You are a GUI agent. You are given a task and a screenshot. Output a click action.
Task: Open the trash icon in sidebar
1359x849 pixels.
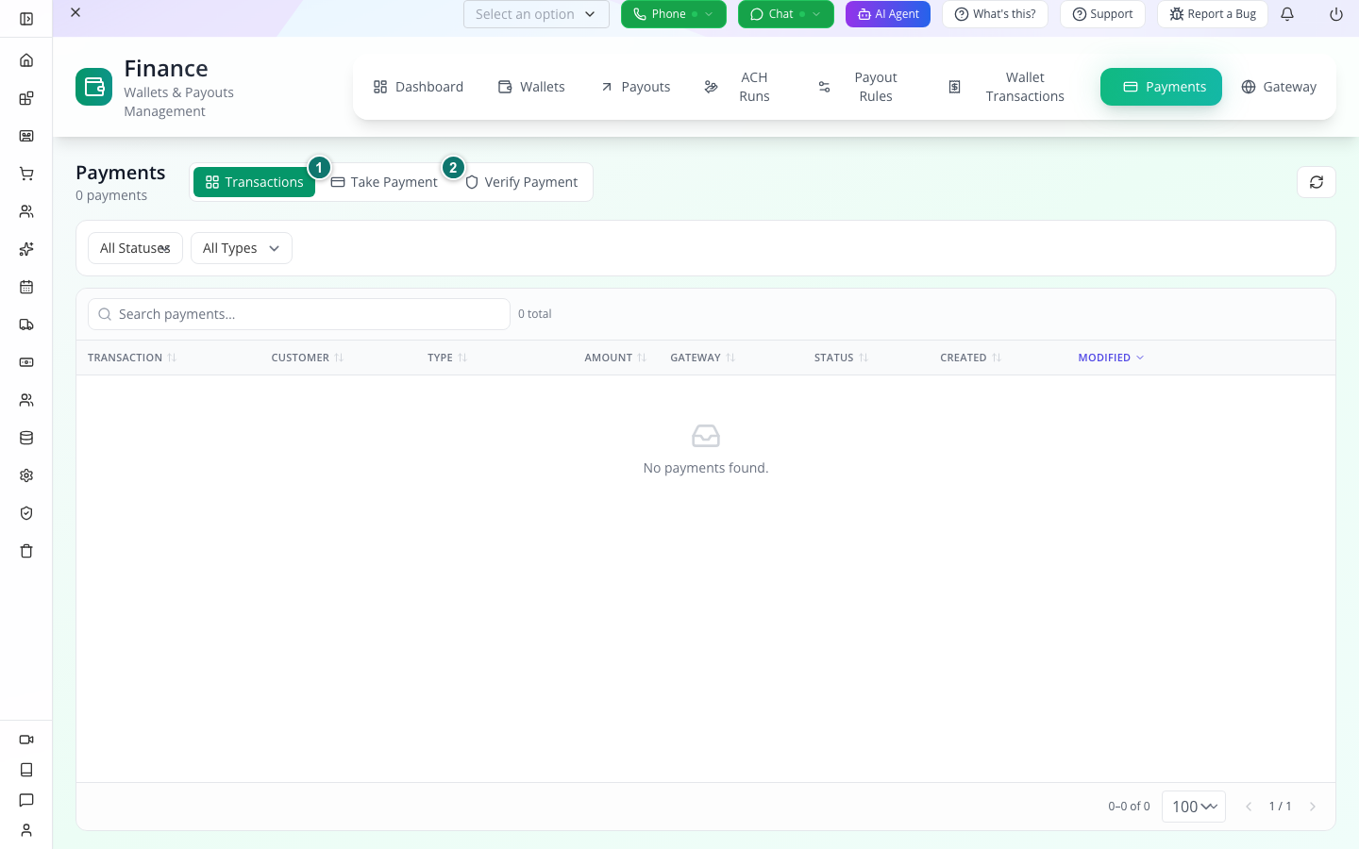pos(26,551)
